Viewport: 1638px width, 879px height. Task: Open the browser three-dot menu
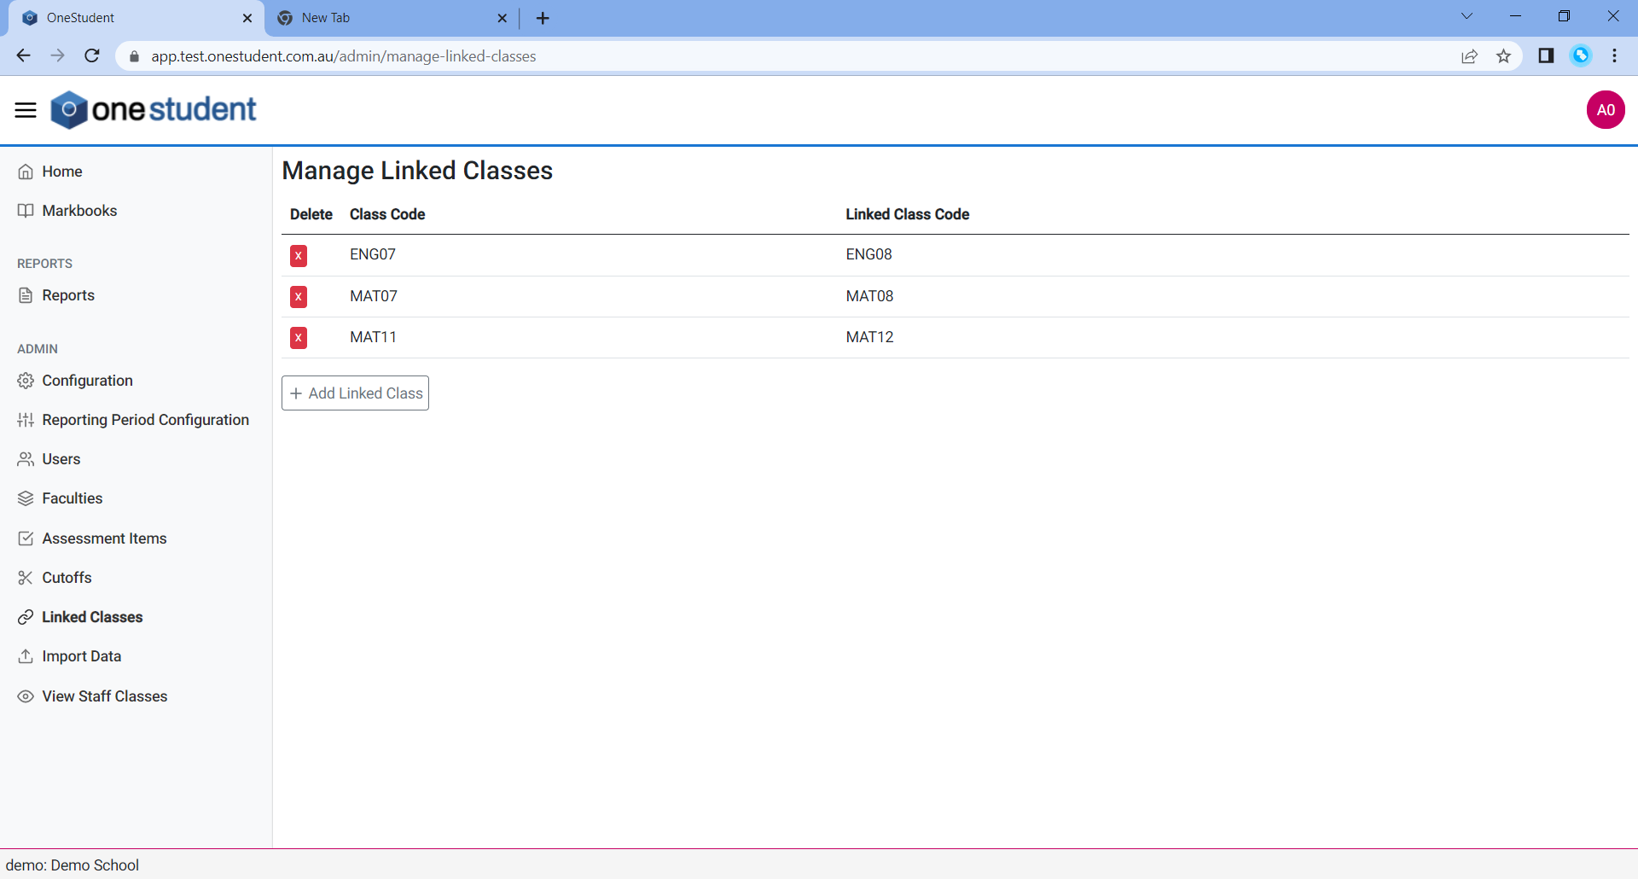click(x=1614, y=55)
